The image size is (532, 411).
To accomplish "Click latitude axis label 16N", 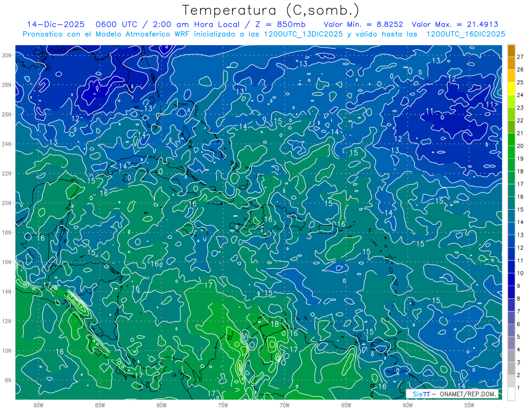I will (x=7, y=262).
